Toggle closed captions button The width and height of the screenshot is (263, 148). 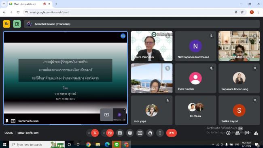[120, 133]
